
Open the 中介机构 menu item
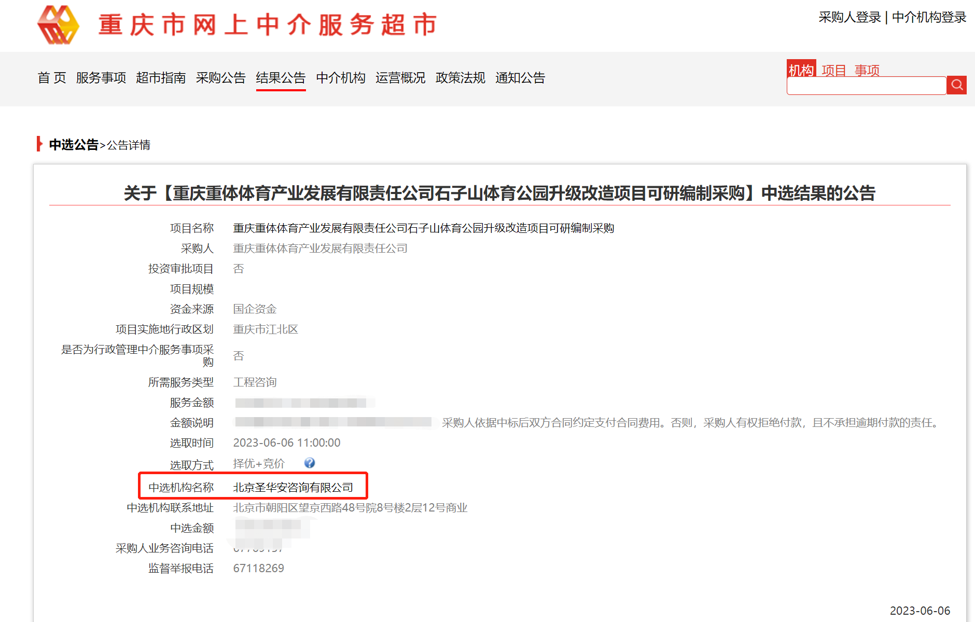point(341,78)
